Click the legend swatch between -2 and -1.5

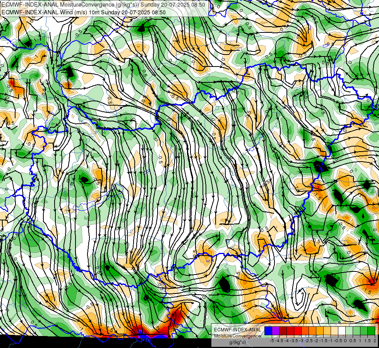[320, 331]
